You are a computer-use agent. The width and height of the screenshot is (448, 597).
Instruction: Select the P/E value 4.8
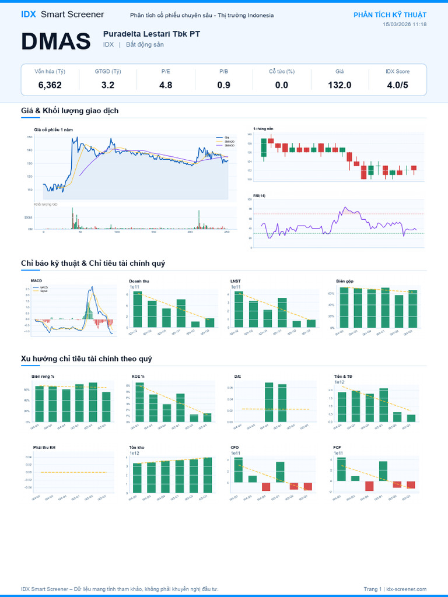point(166,85)
